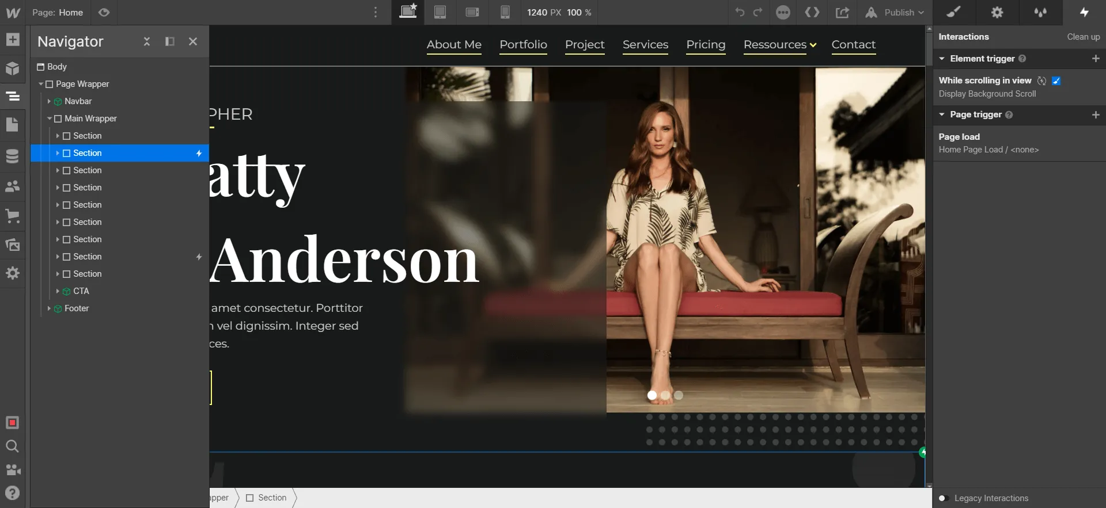
Task: Collapse the Page trigger section
Action: pyautogui.click(x=942, y=114)
